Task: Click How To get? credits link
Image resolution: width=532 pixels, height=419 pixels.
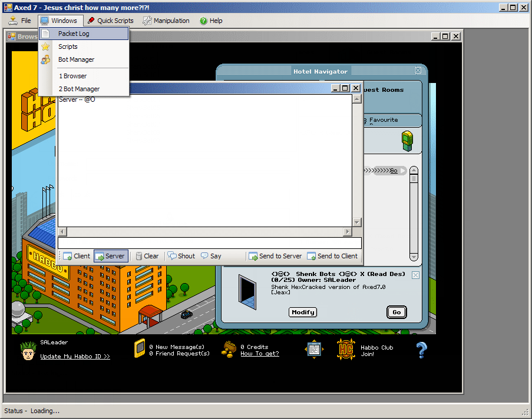Action: (260, 354)
